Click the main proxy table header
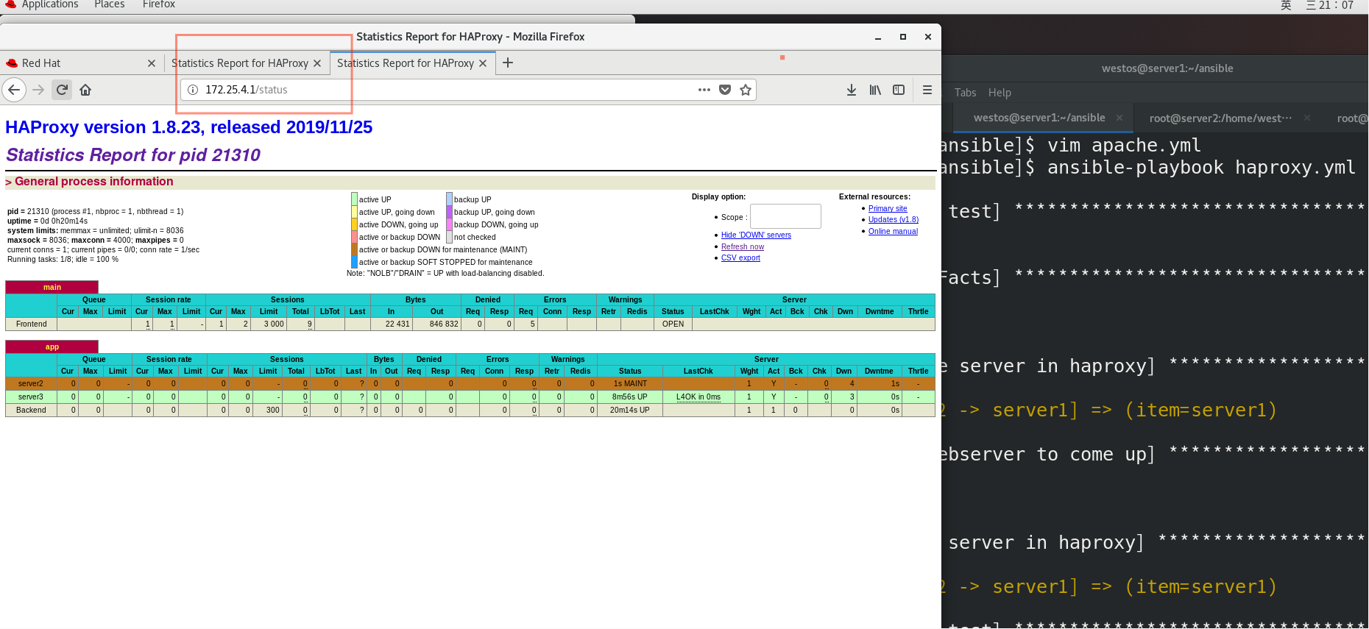1369x629 pixels. (52, 287)
